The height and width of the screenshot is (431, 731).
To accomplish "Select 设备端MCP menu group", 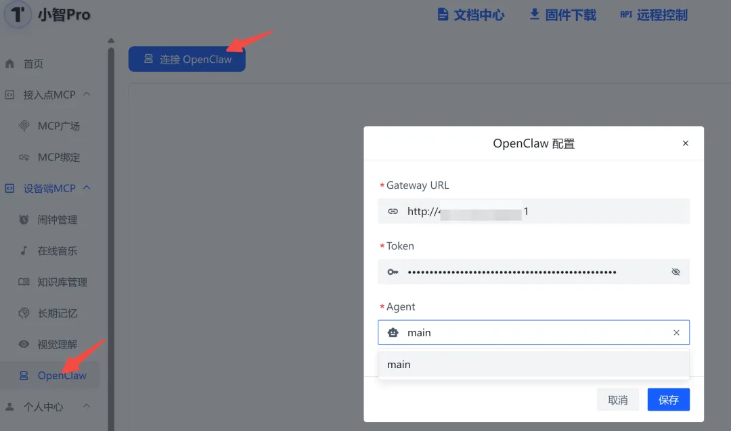I will click(x=49, y=188).
